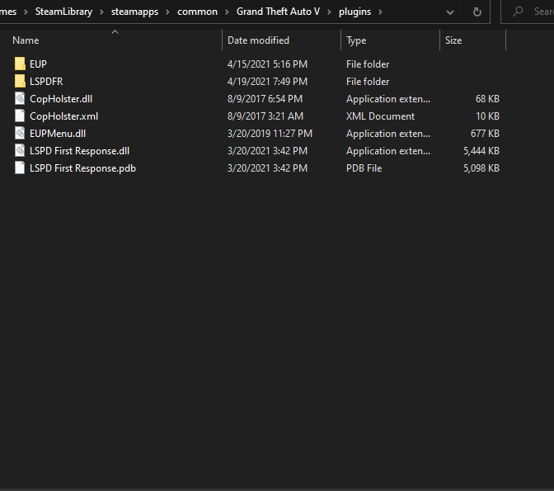Sort files by Type column header
Image resolution: width=554 pixels, height=491 pixels.
pos(356,40)
